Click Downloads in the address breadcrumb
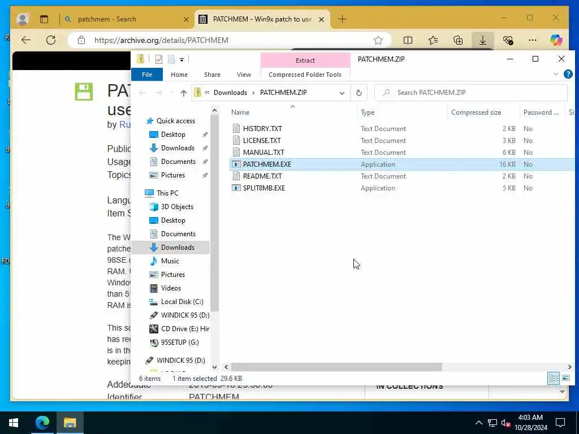The image size is (579, 434). point(230,93)
